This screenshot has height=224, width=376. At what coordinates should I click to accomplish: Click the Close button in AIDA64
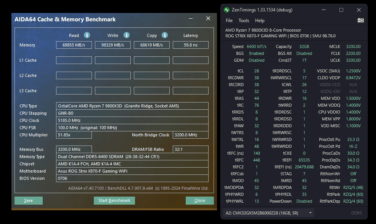(x=200, y=200)
